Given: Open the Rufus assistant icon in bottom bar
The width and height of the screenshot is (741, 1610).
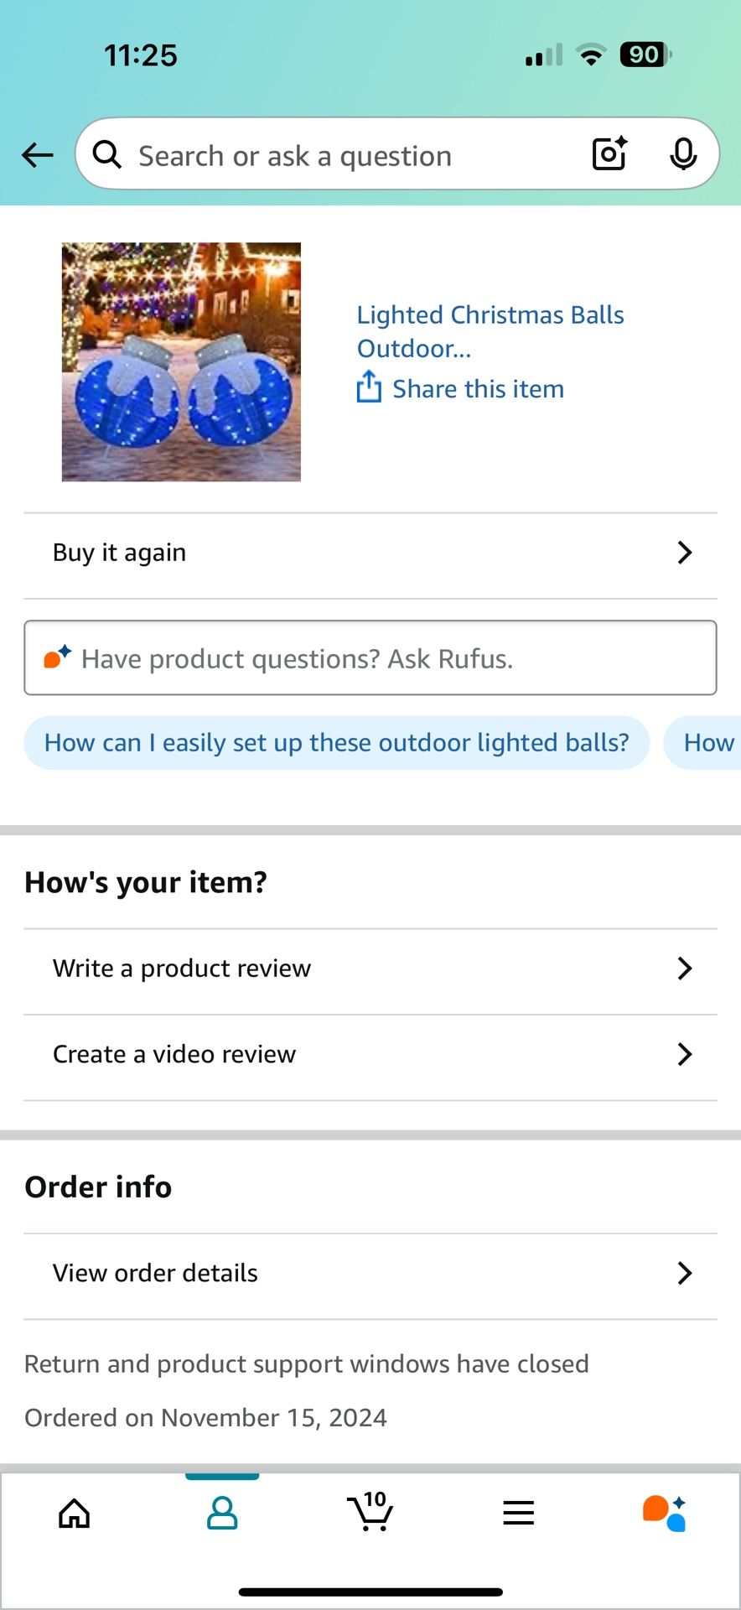Looking at the screenshot, I should [664, 1514].
